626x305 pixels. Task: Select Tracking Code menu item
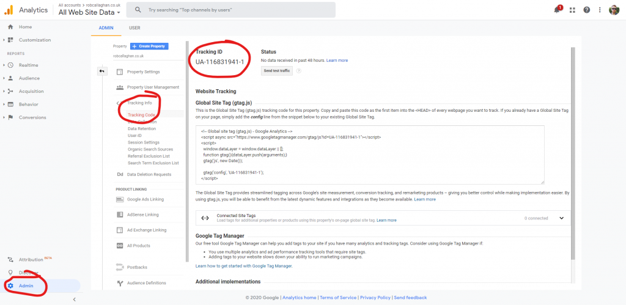coord(141,115)
